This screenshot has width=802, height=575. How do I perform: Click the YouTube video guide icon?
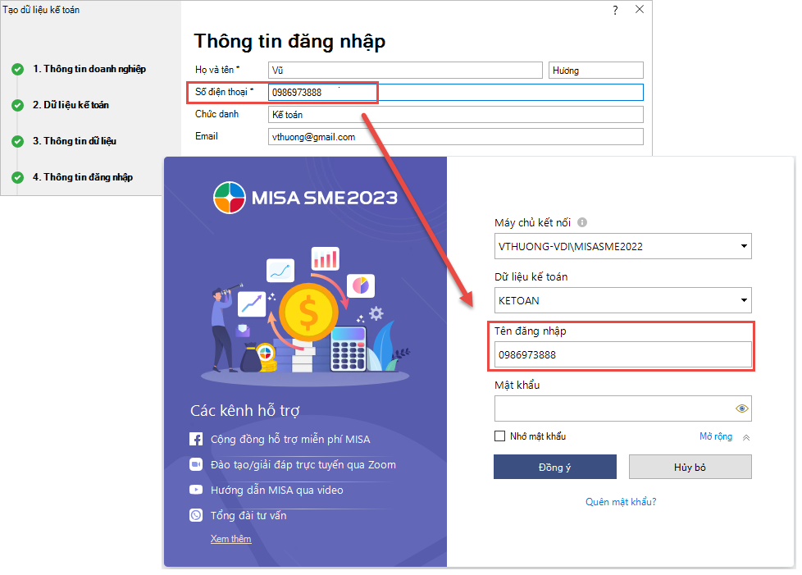[196, 490]
